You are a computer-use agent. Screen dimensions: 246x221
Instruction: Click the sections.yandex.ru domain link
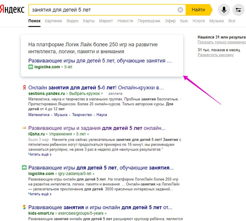(x=47, y=93)
